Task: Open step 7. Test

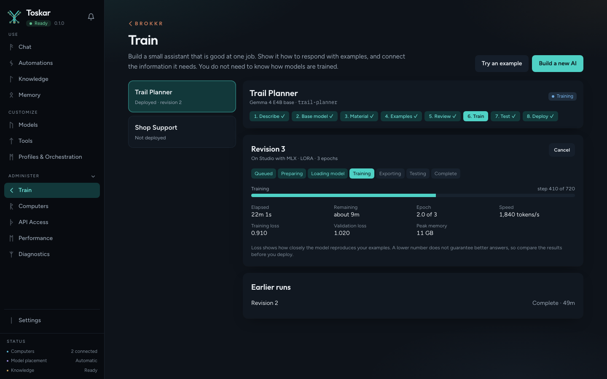Action: point(505,116)
